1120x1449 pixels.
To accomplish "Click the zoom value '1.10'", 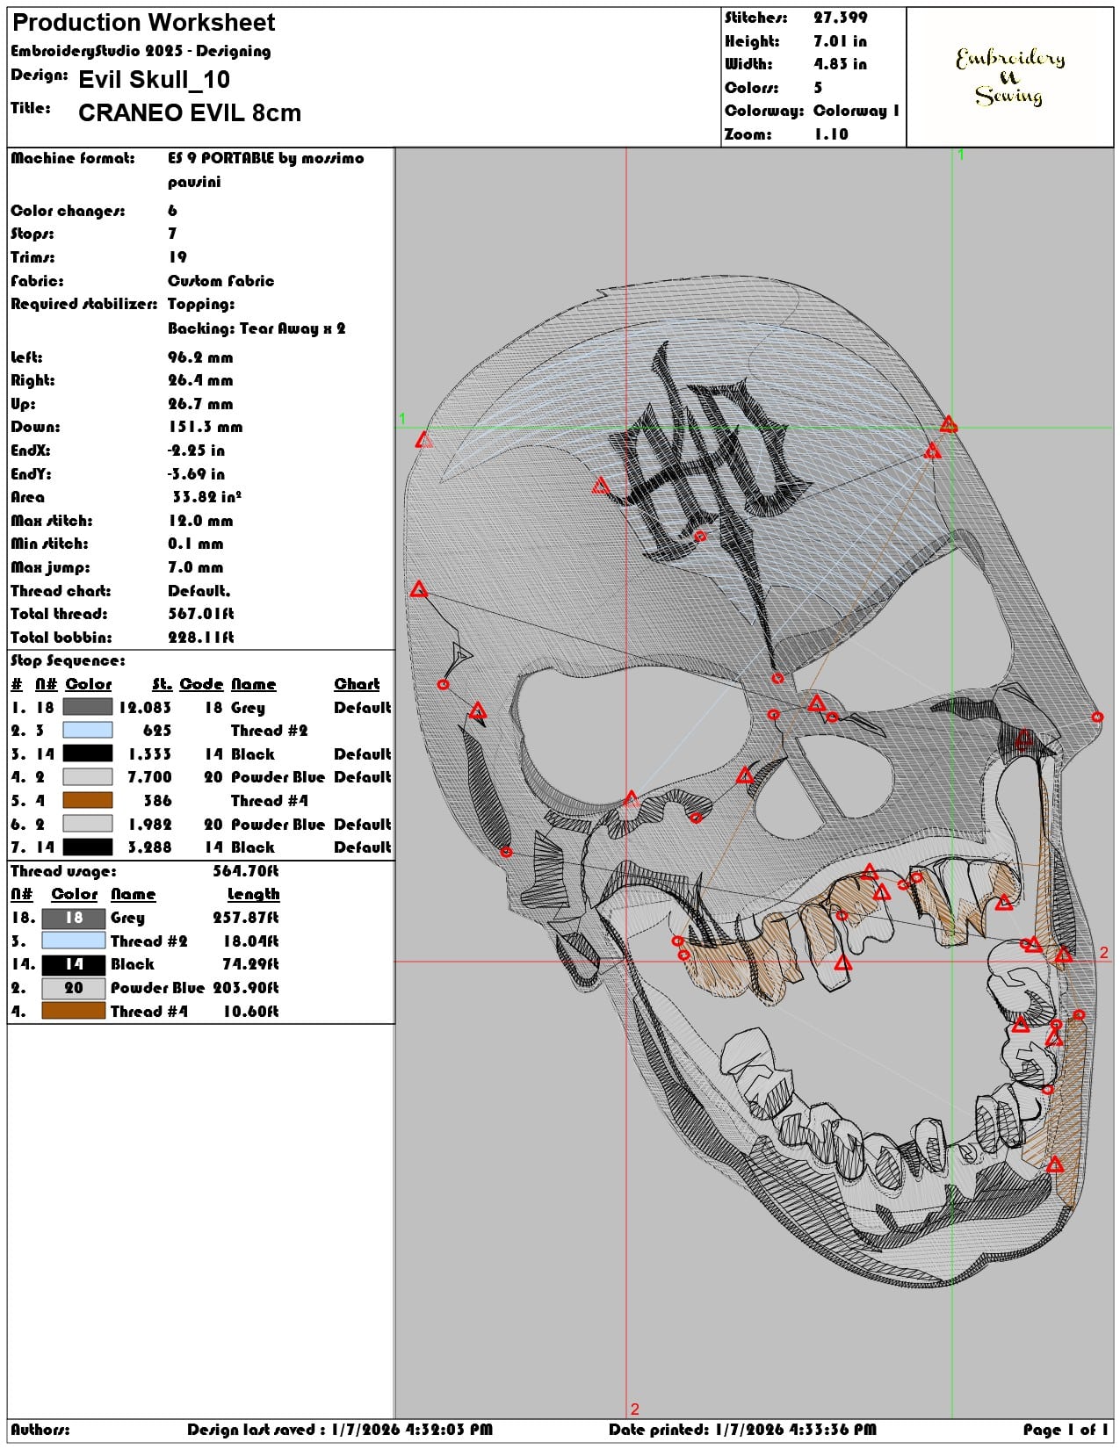I will click(x=831, y=134).
